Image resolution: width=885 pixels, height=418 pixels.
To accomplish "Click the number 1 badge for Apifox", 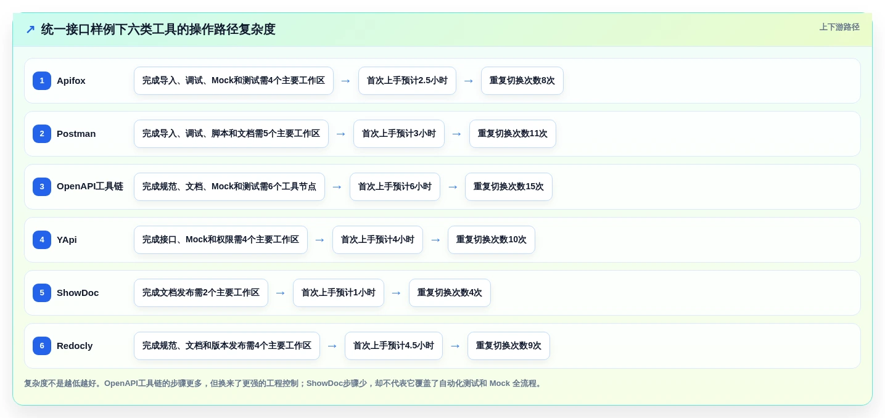I will pos(42,81).
